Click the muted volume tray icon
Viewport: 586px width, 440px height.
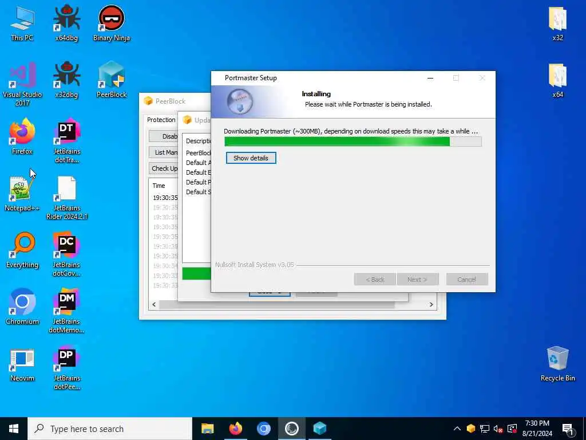tap(498, 429)
